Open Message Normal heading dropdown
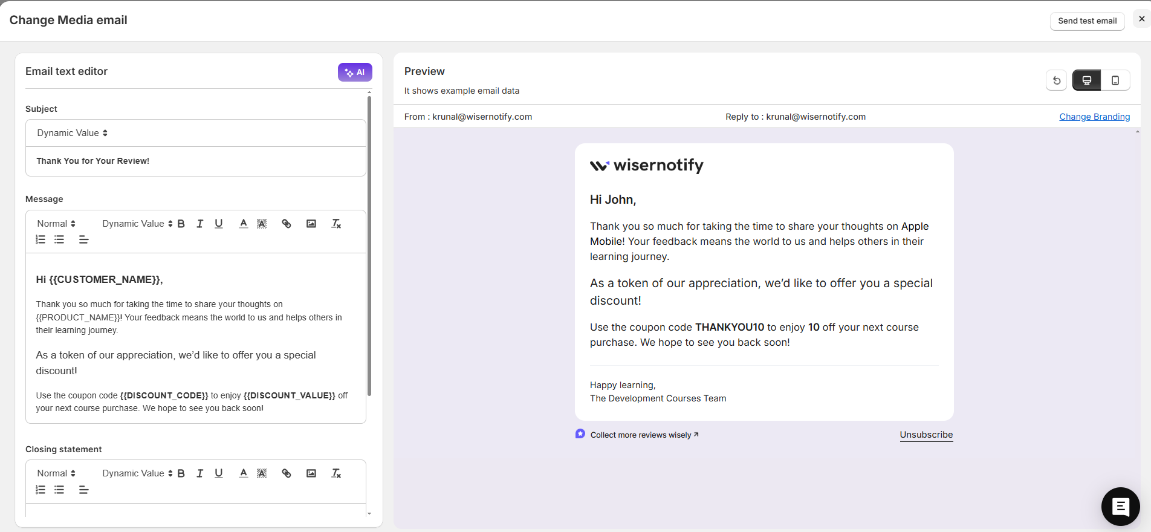 tap(56, 224)
